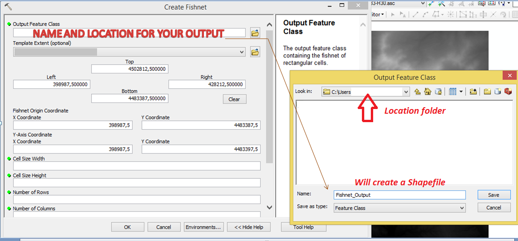Expand the Look in location dropdown
This screenshot has height=241, width=518.
[406, 92]
